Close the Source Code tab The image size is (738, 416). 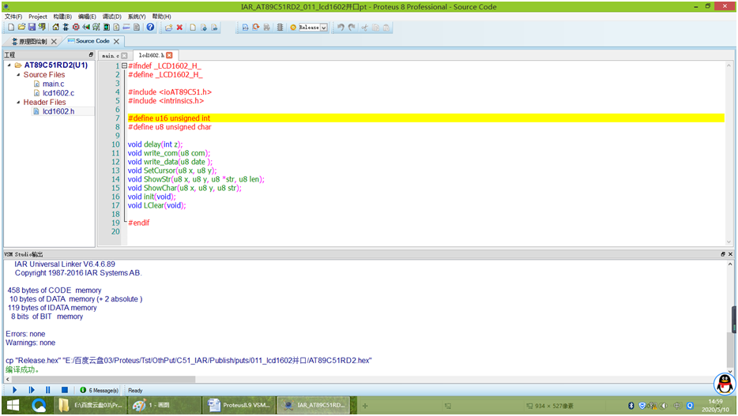point(116,41)
